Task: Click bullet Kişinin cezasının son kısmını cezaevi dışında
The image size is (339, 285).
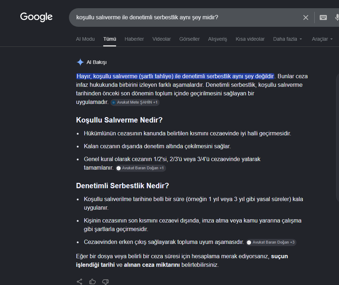Action: (193, 225)
